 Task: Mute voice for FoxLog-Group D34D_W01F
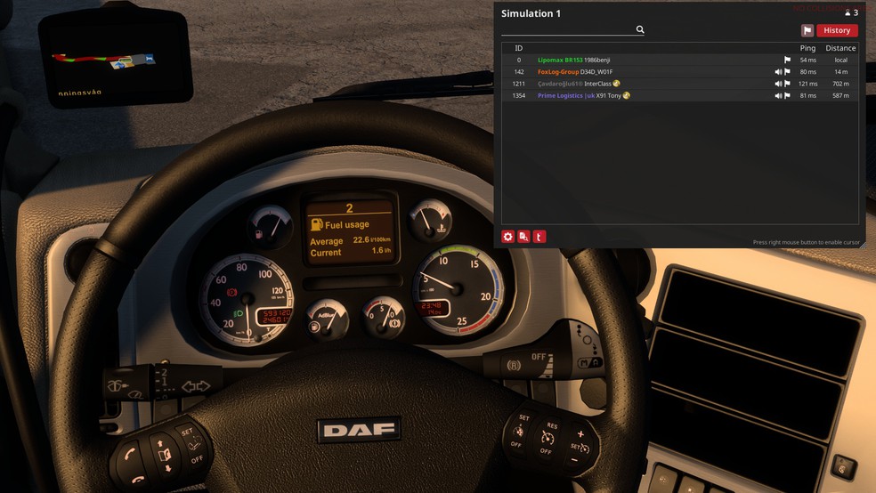(x=778, y=72)
